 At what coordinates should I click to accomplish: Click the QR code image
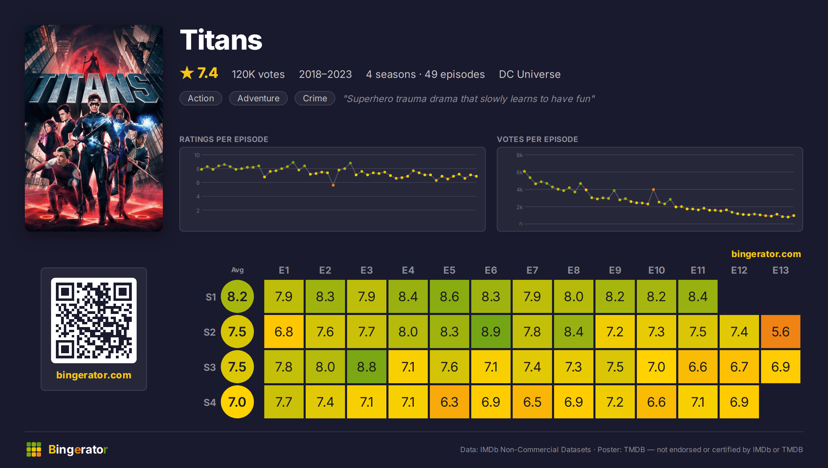(94, 321)
